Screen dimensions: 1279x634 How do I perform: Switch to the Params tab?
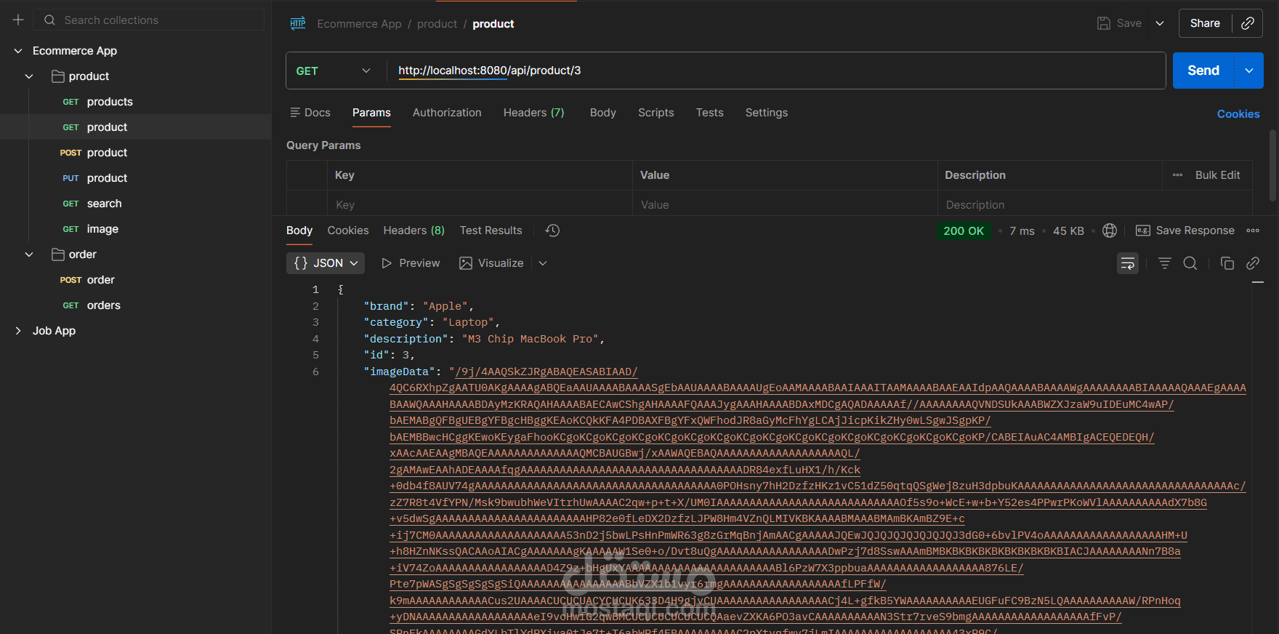point(371,113)
